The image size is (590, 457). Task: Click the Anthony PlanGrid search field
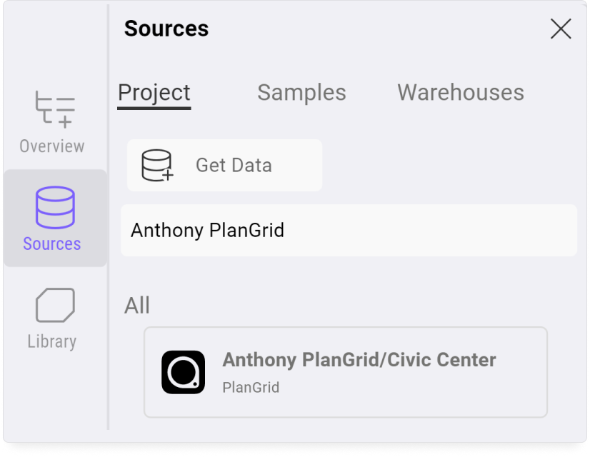[348, 230]
